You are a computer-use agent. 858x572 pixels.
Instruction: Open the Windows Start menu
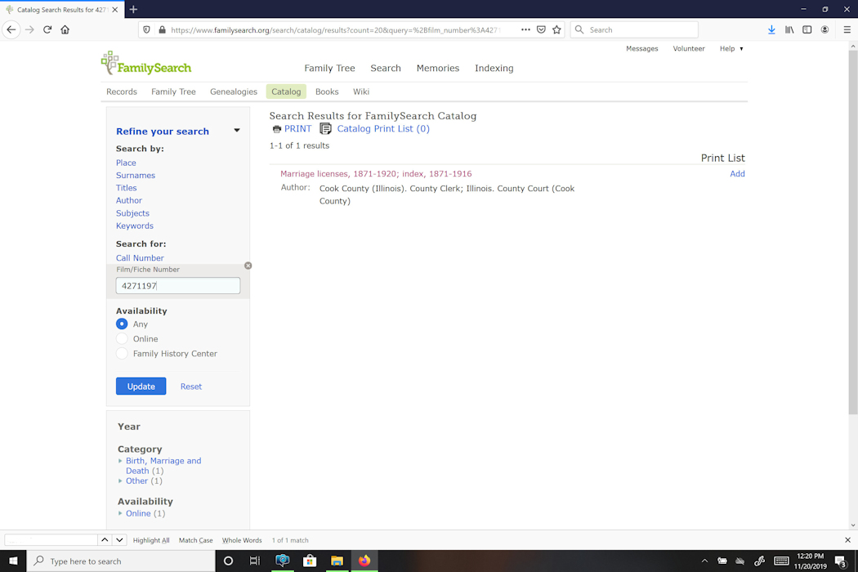click(13, 561)
